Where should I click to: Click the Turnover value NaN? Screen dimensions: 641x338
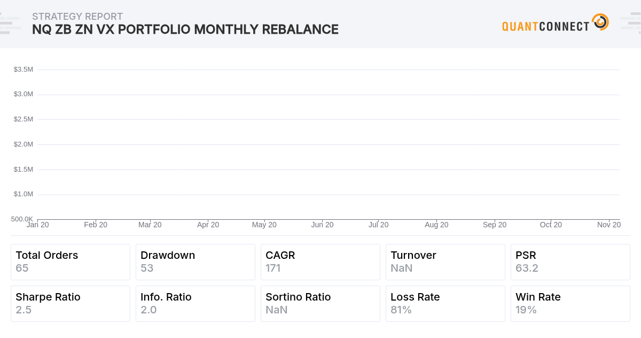[x=402, y=268]
